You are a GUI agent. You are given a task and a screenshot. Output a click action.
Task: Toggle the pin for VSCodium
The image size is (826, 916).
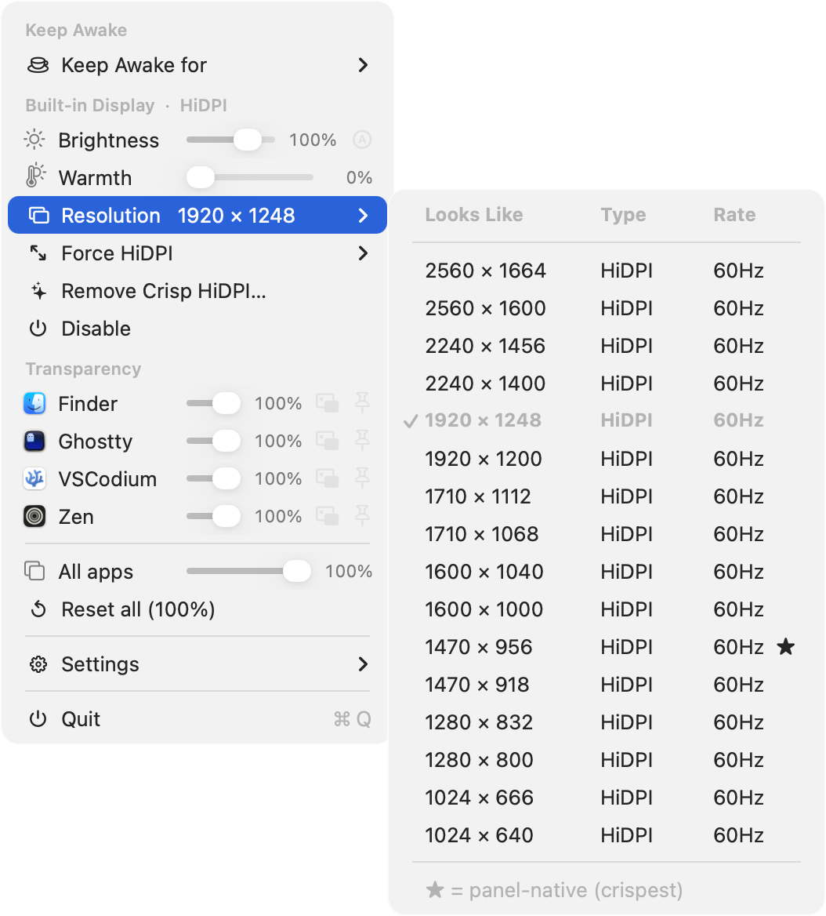click(x=362, y=478)
